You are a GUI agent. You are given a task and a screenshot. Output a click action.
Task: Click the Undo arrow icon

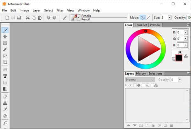(48, 18)
